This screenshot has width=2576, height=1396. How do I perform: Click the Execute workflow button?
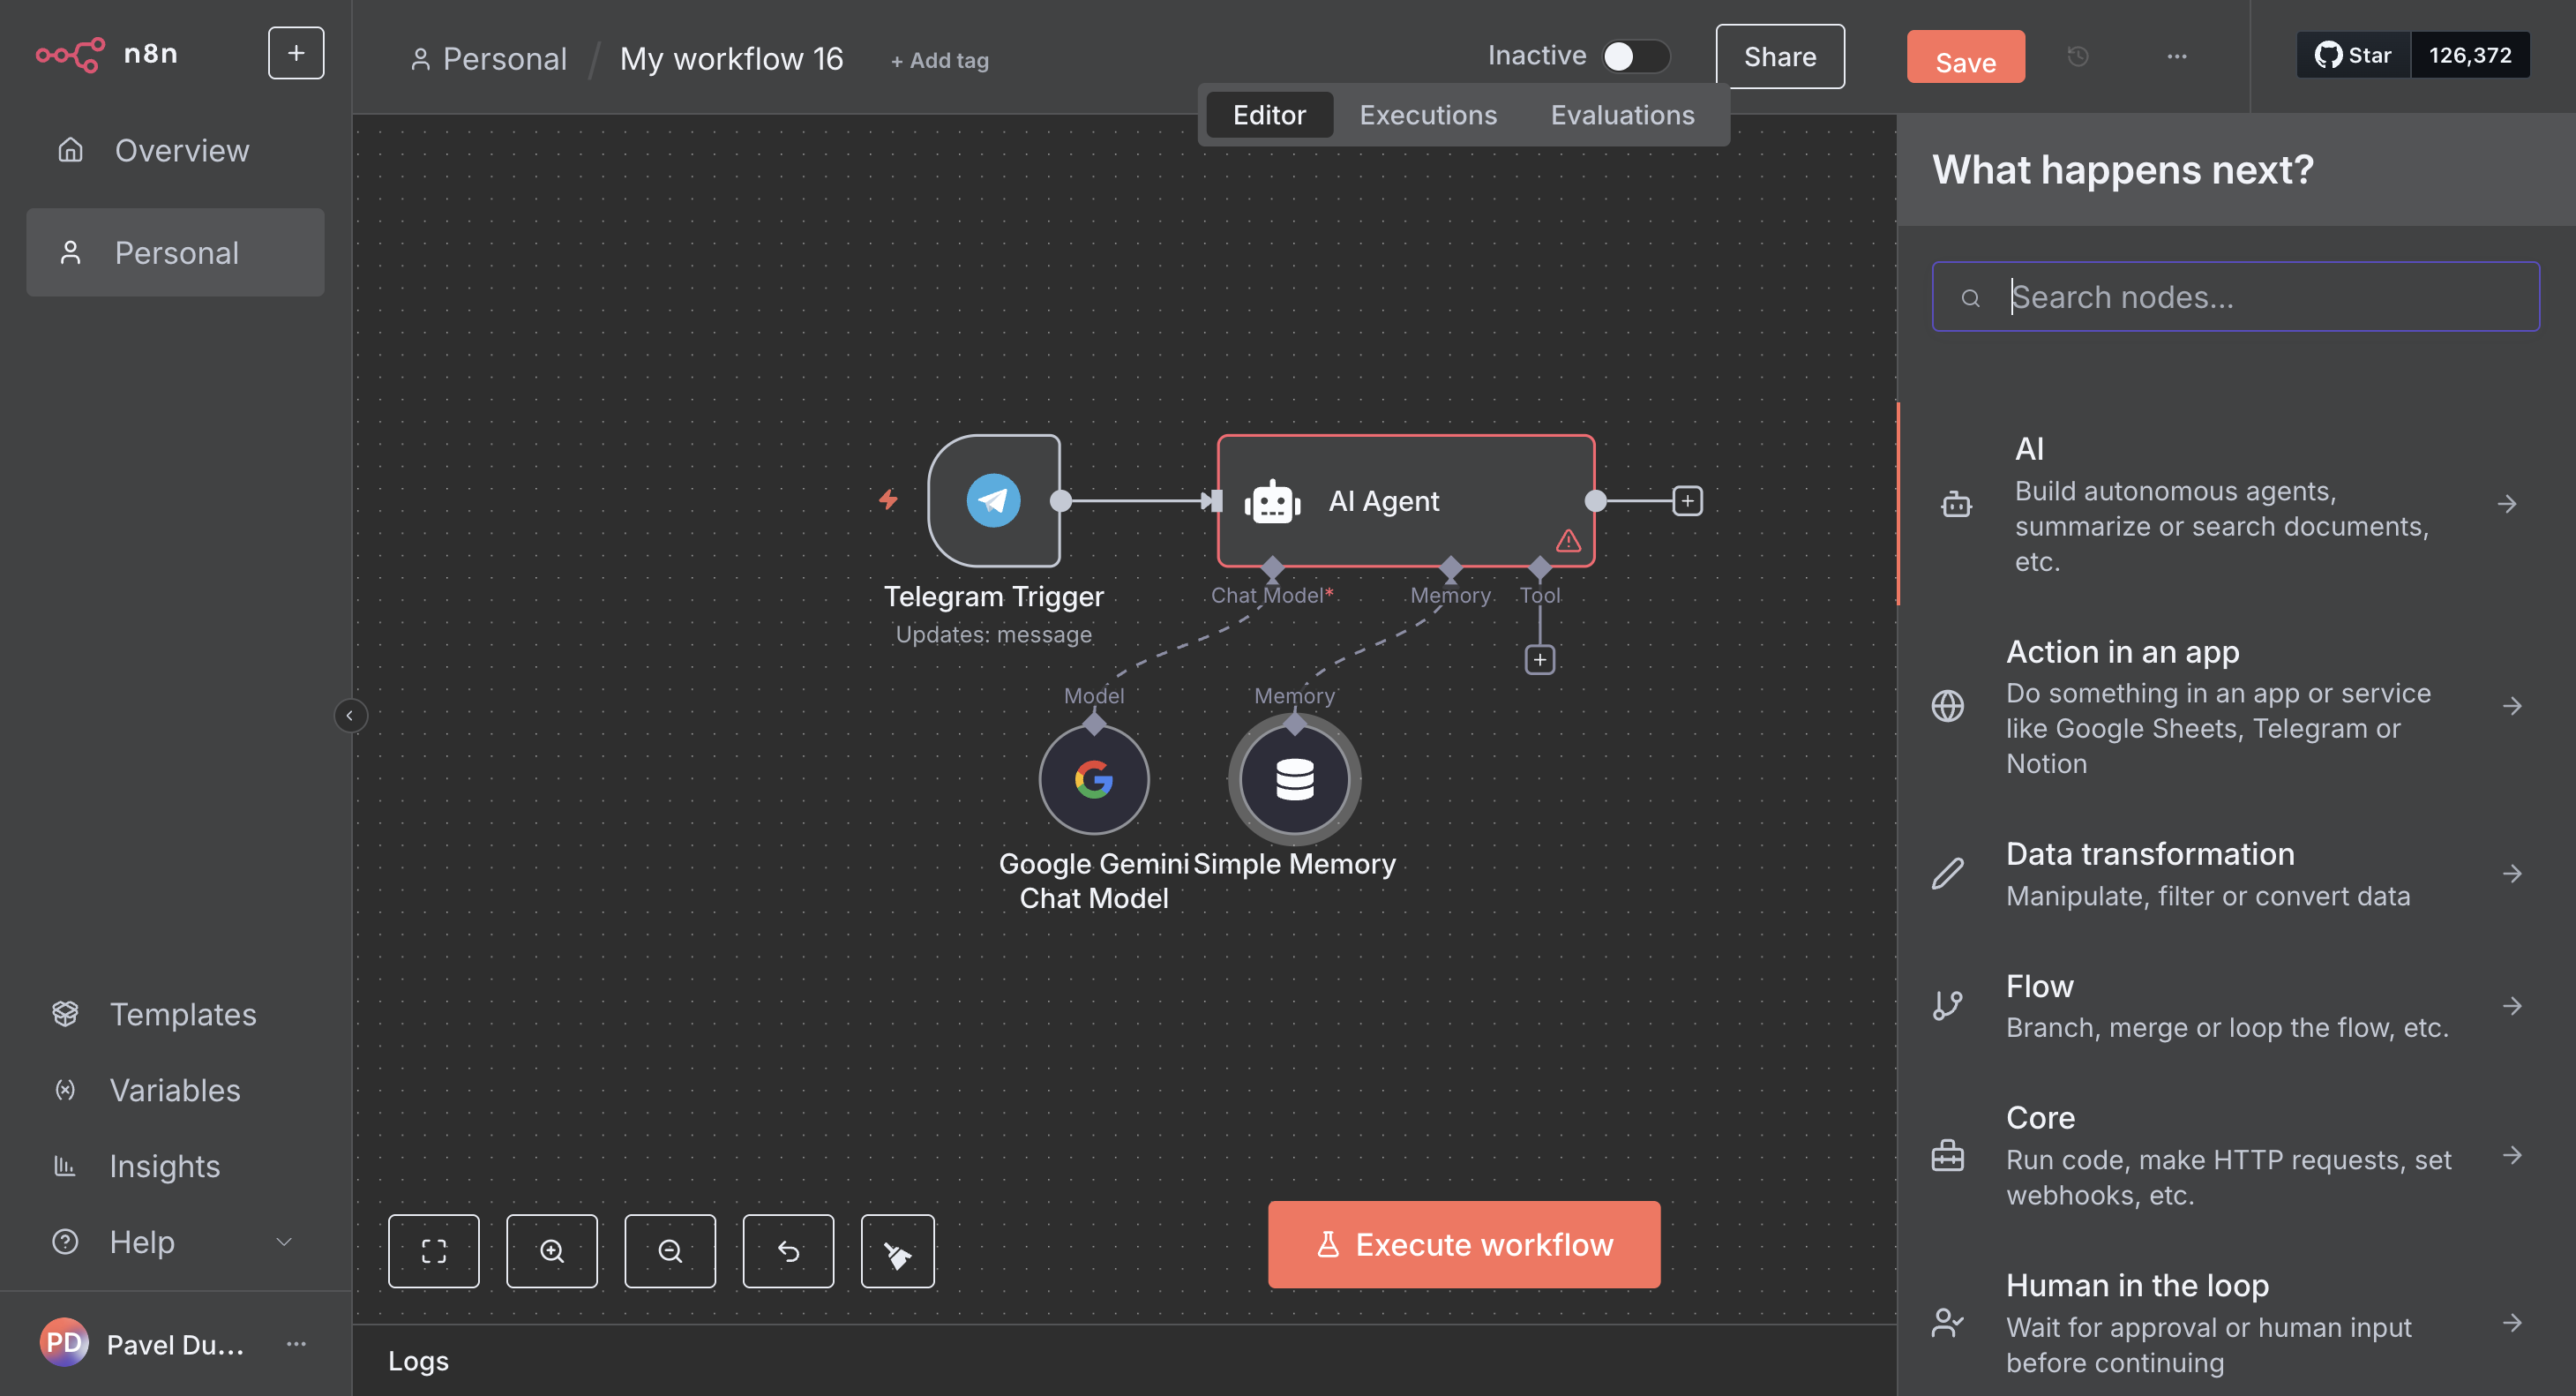click(x=1463, y=1244)
